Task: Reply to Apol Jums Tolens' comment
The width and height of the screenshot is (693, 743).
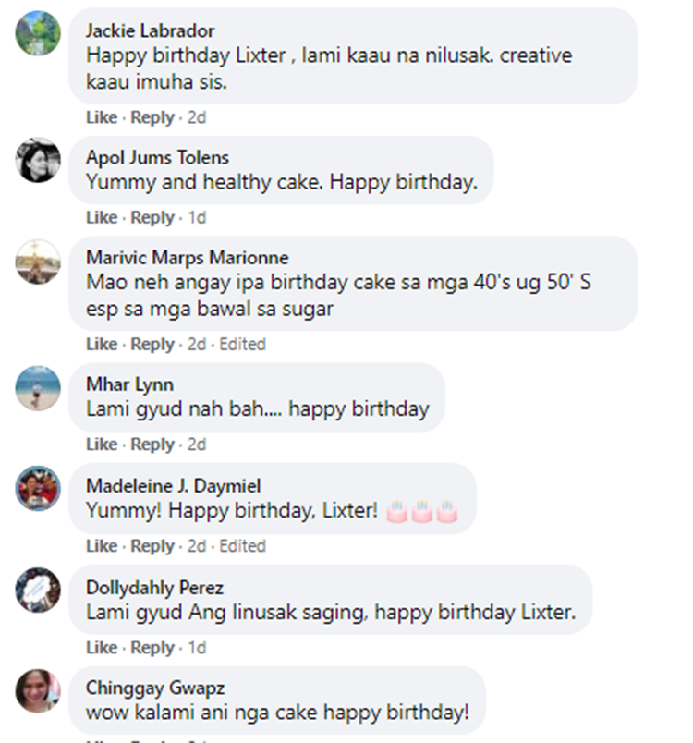Action: pyautogui.click(x=152, y=218)
